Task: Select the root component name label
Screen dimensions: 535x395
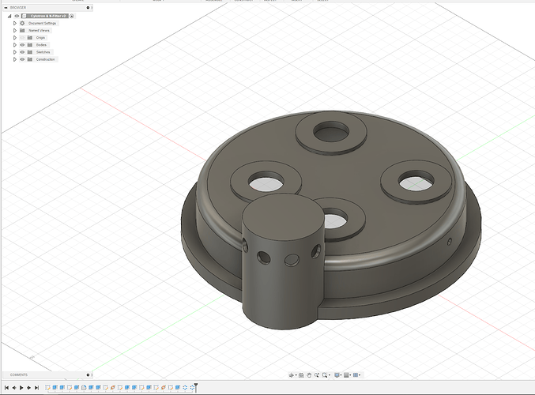Action: point(47,16)
